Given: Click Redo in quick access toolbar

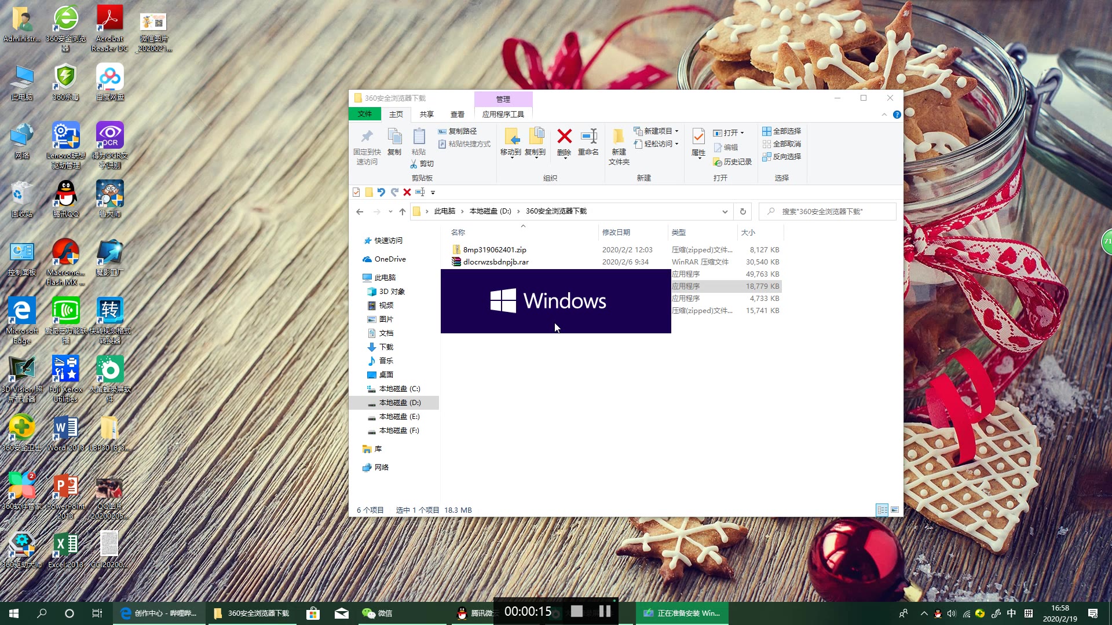Looking at the screenshot, I should [x=394, y=192].
